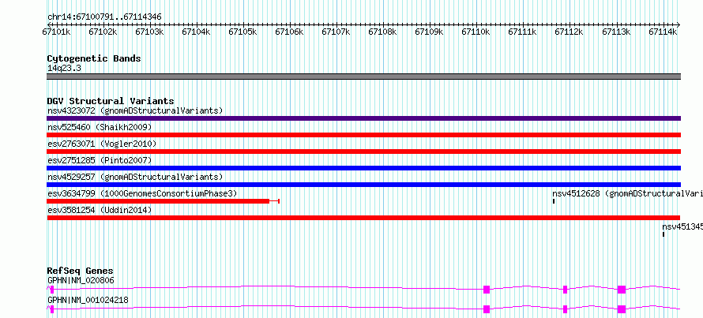Click the GPHN|NM_001024218 transcript label

pyautogui.click(x=88, y=300)
